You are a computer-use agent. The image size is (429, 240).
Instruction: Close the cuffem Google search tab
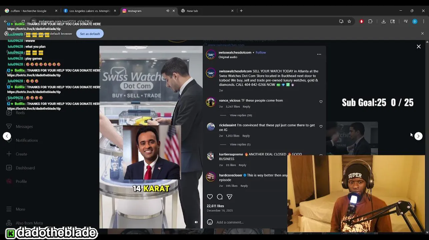[56, 11]
